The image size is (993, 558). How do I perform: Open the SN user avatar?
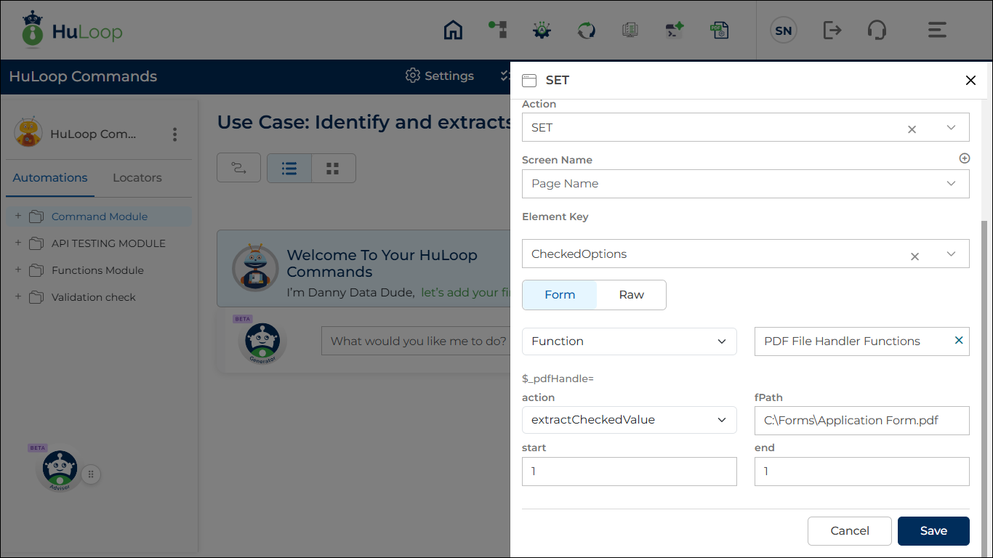783,31
